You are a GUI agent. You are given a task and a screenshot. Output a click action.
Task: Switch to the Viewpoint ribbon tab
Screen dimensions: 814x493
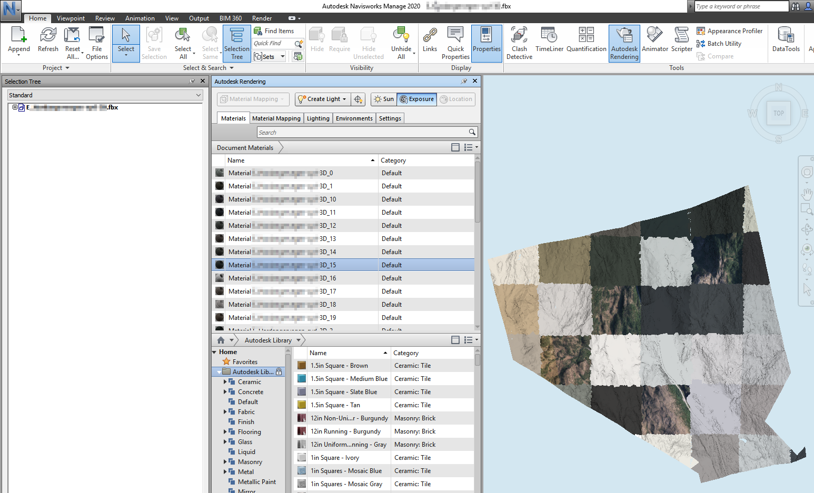(x=71, y=18)
